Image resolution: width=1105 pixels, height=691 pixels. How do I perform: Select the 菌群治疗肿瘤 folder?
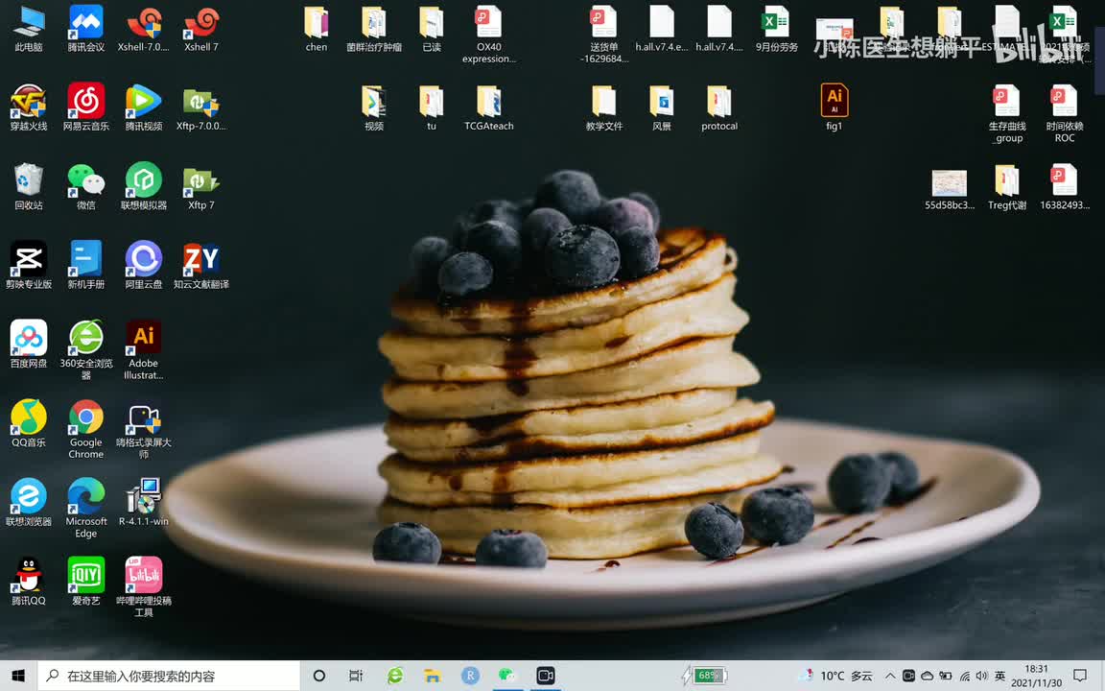(374, 30)
